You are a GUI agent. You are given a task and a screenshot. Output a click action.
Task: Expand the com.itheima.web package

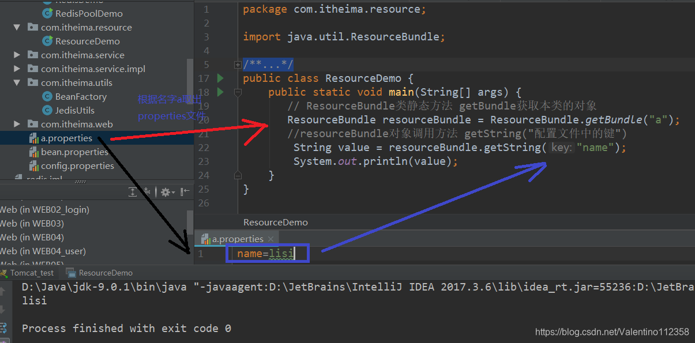tap(17, 124)
